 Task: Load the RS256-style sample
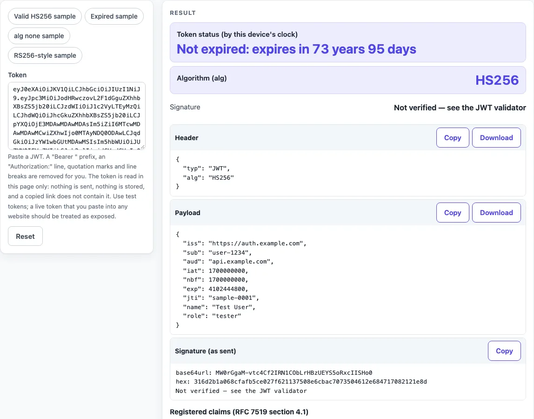[x=45, y=55]
